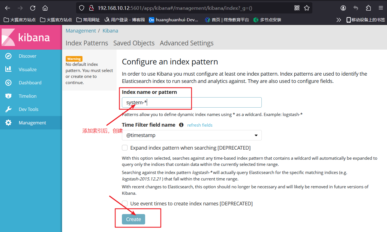The height and width of the screenshot is (232, 387).
Task: Open the 移动设备上的书签 bookmarks folder
Action: tap(365, 20)
